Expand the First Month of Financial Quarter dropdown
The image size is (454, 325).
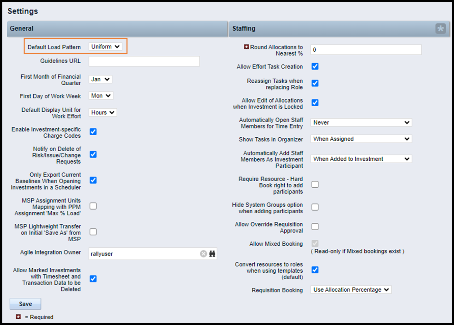coord(100,79)
